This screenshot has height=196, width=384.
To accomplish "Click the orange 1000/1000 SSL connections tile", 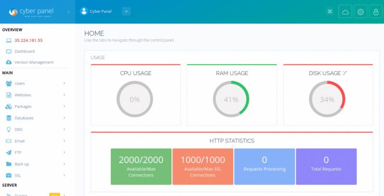I will point(203,167).
